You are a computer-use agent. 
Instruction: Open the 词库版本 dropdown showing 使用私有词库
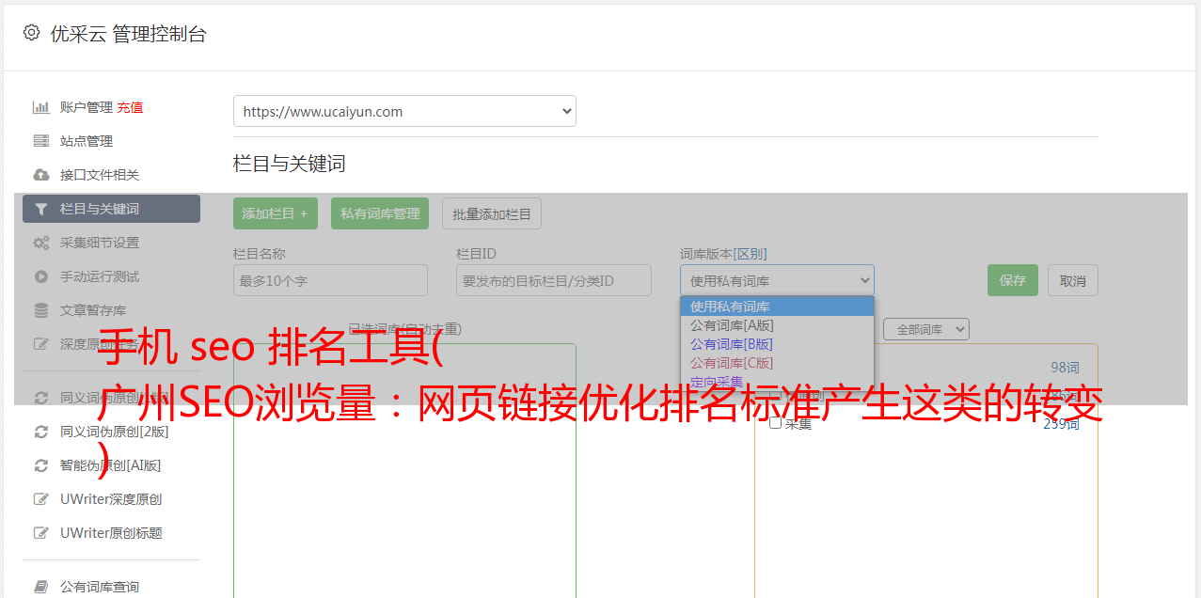pyautogui.click(x=777, y=280)
